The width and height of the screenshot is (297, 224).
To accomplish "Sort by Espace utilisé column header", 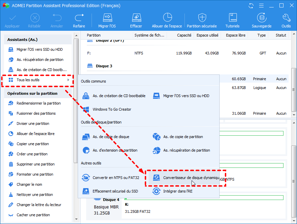I will [207, 35].
